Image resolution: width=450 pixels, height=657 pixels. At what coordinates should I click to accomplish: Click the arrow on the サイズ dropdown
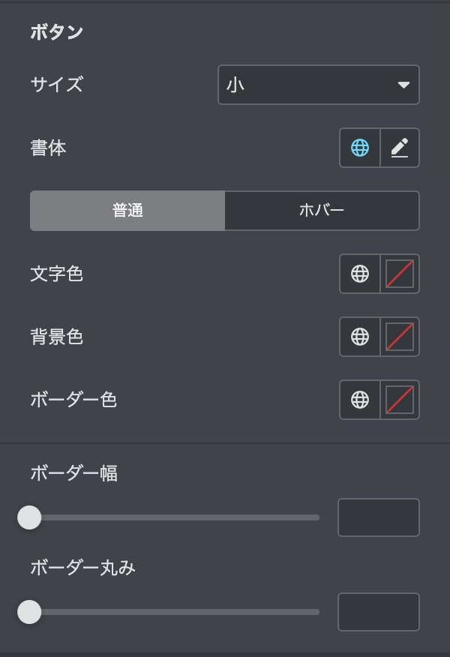403,85
